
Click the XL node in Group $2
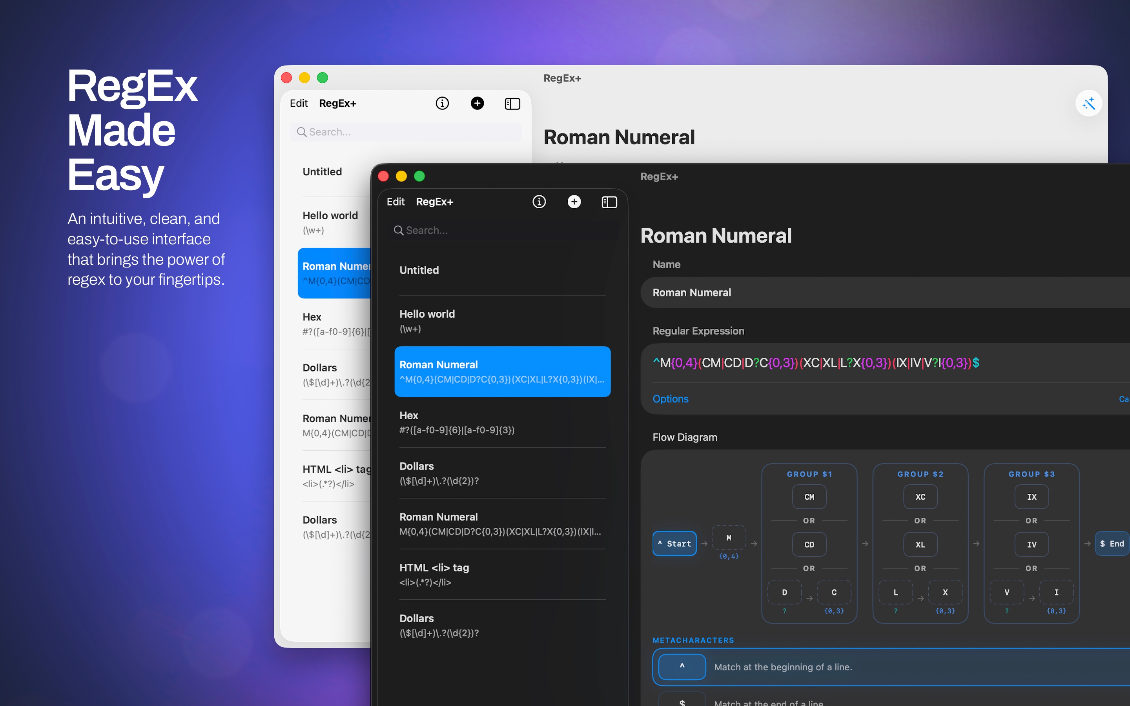coord(920,544)
